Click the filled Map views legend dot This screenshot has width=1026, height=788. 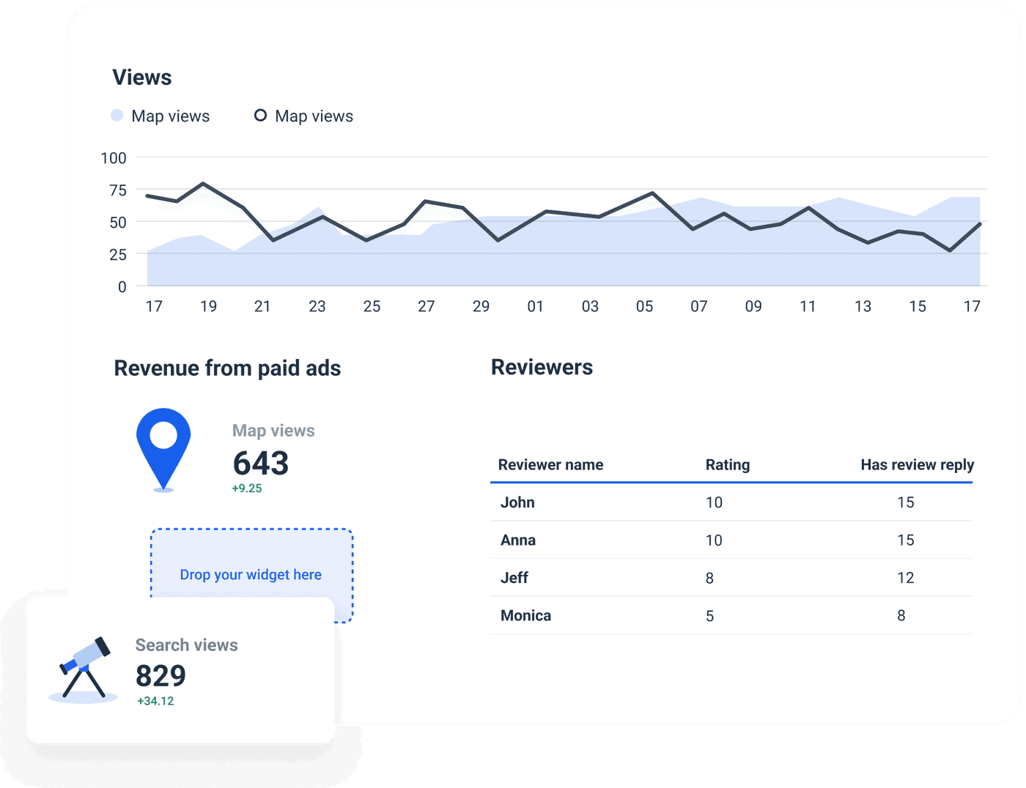coord(117,115)
